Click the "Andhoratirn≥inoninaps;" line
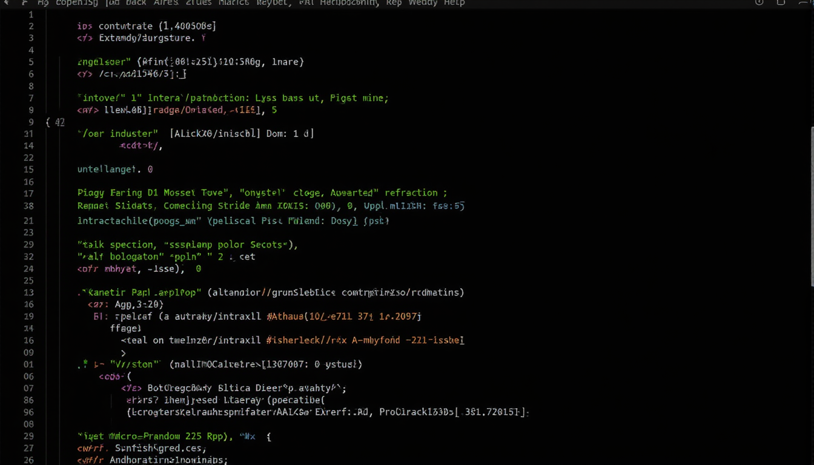This screenshot has width=814, height=465. [152, 460]
